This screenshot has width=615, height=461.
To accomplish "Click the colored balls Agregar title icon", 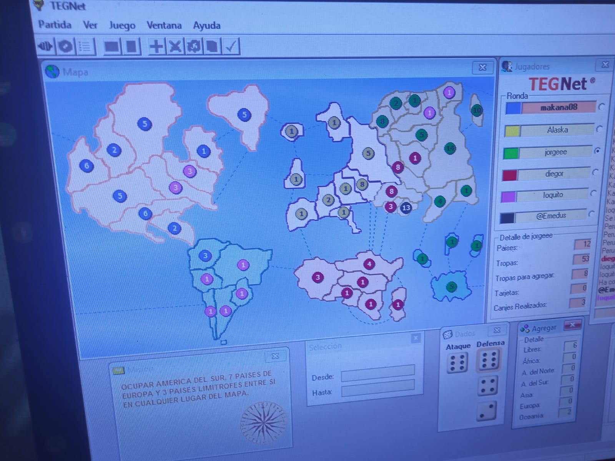I will (x=525, y=329).
